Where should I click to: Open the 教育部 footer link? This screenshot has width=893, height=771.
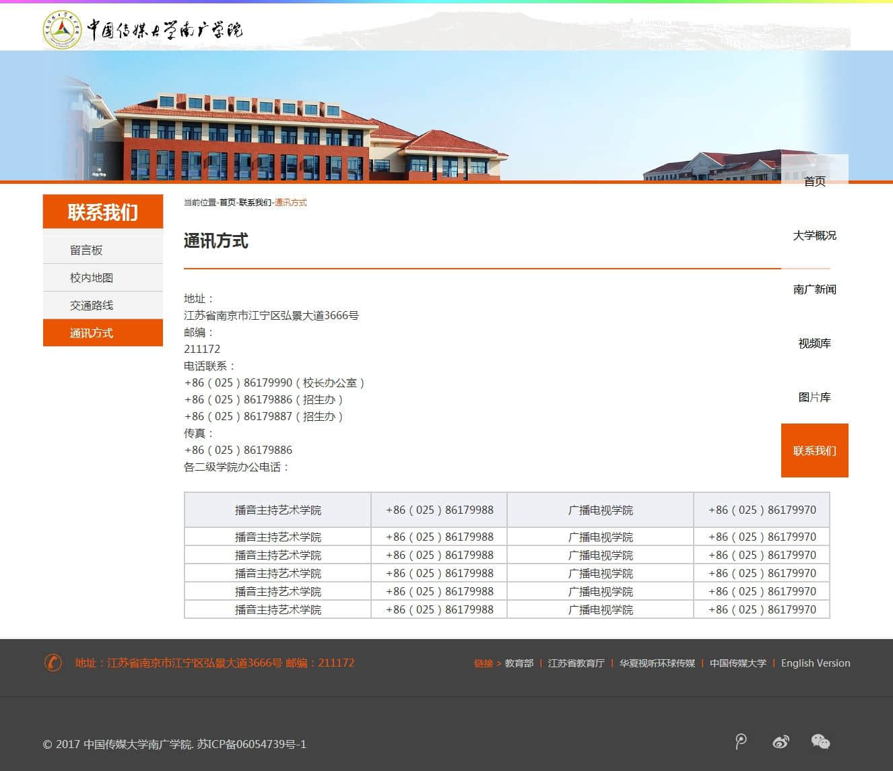point(519,663)
